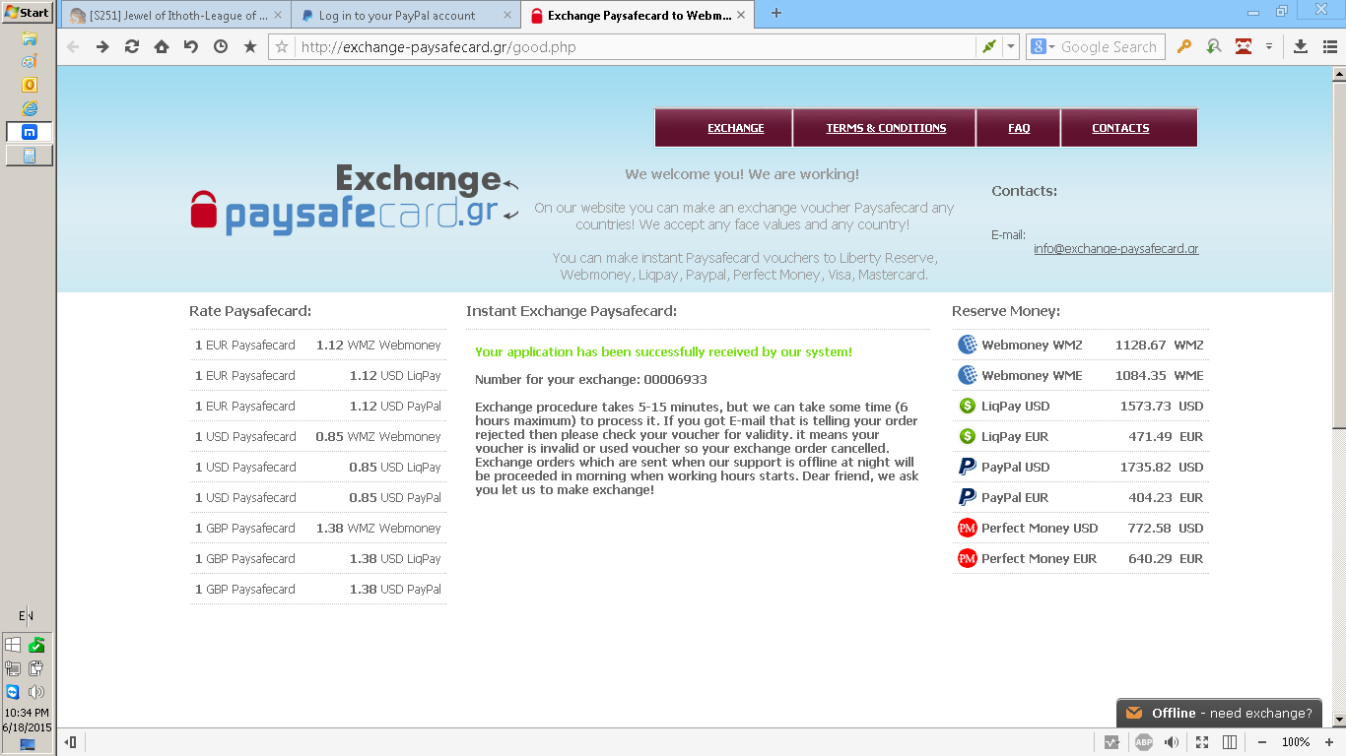The width and height of the screenshot is (1346, 756).
Task: Click the browser reload page icon
Action: (x=131, y=46)
